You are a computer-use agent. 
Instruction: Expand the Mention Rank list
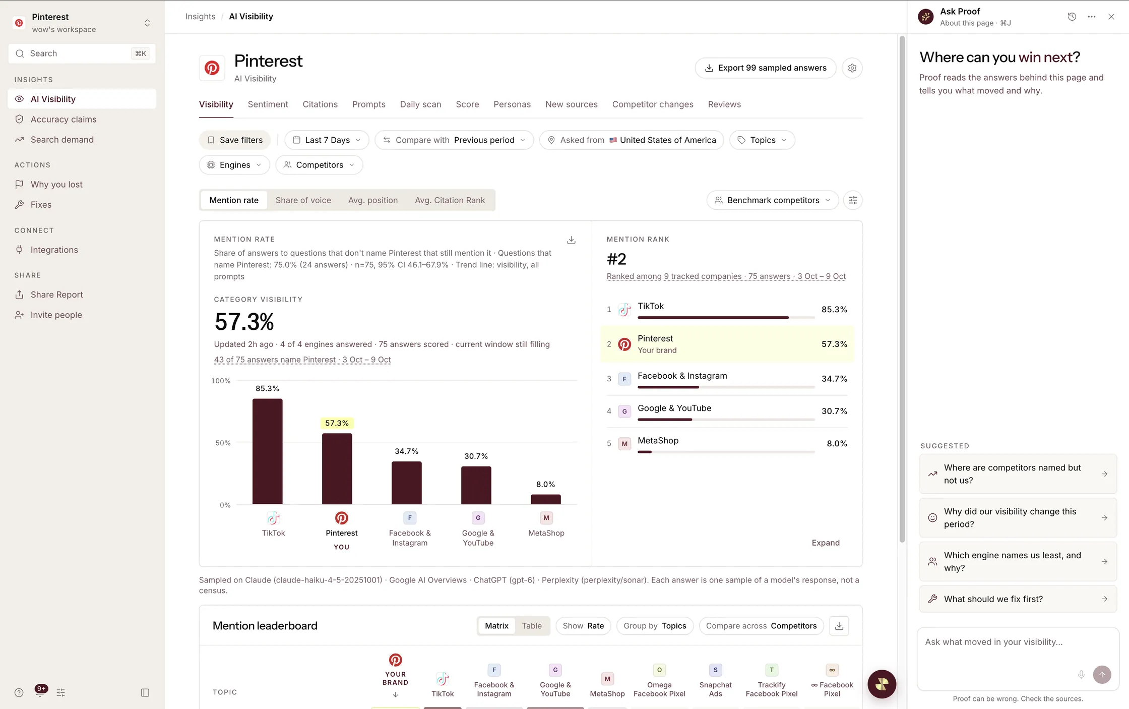click(x=826, y=543)
